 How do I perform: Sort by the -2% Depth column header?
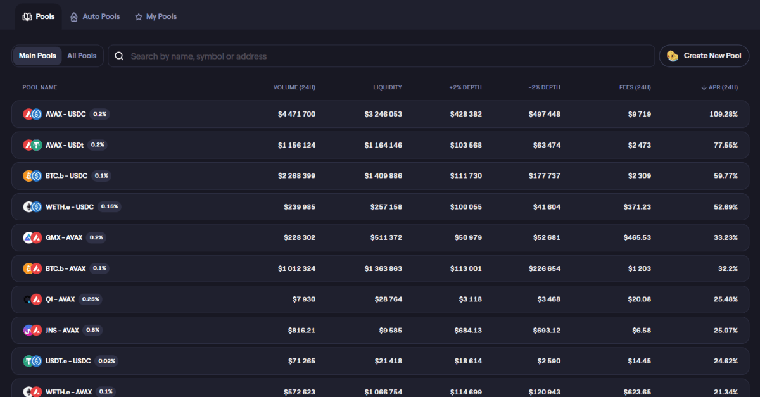pos(545,87)
